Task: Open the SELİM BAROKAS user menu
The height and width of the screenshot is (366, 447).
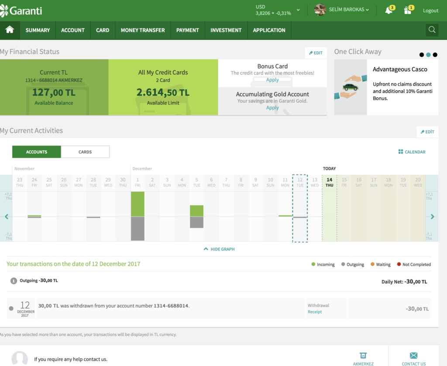Action: (349, 10)
